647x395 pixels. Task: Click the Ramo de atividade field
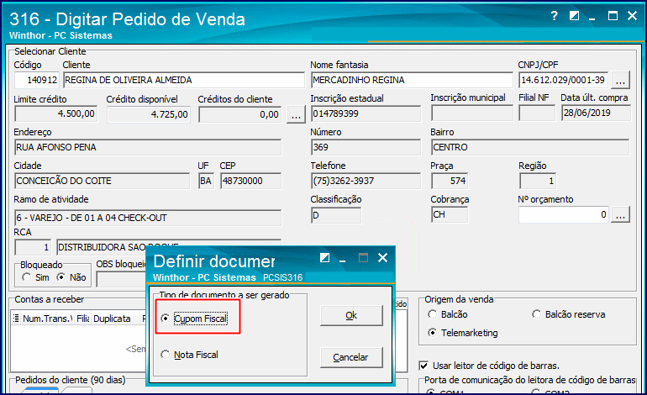coord(148,218)
